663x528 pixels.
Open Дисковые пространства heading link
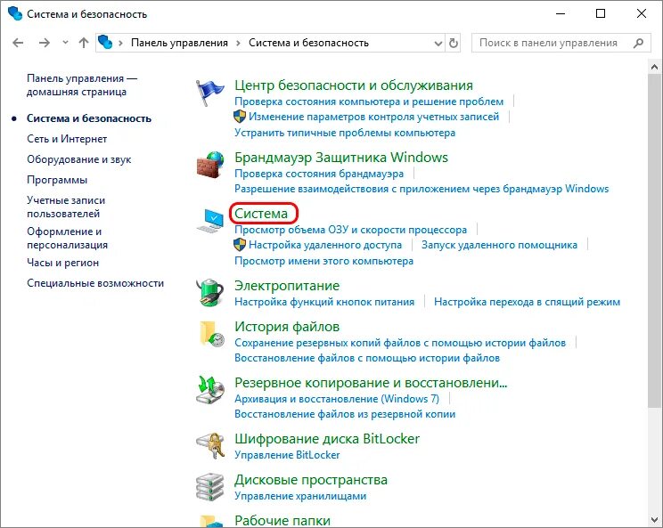point(311,480)
